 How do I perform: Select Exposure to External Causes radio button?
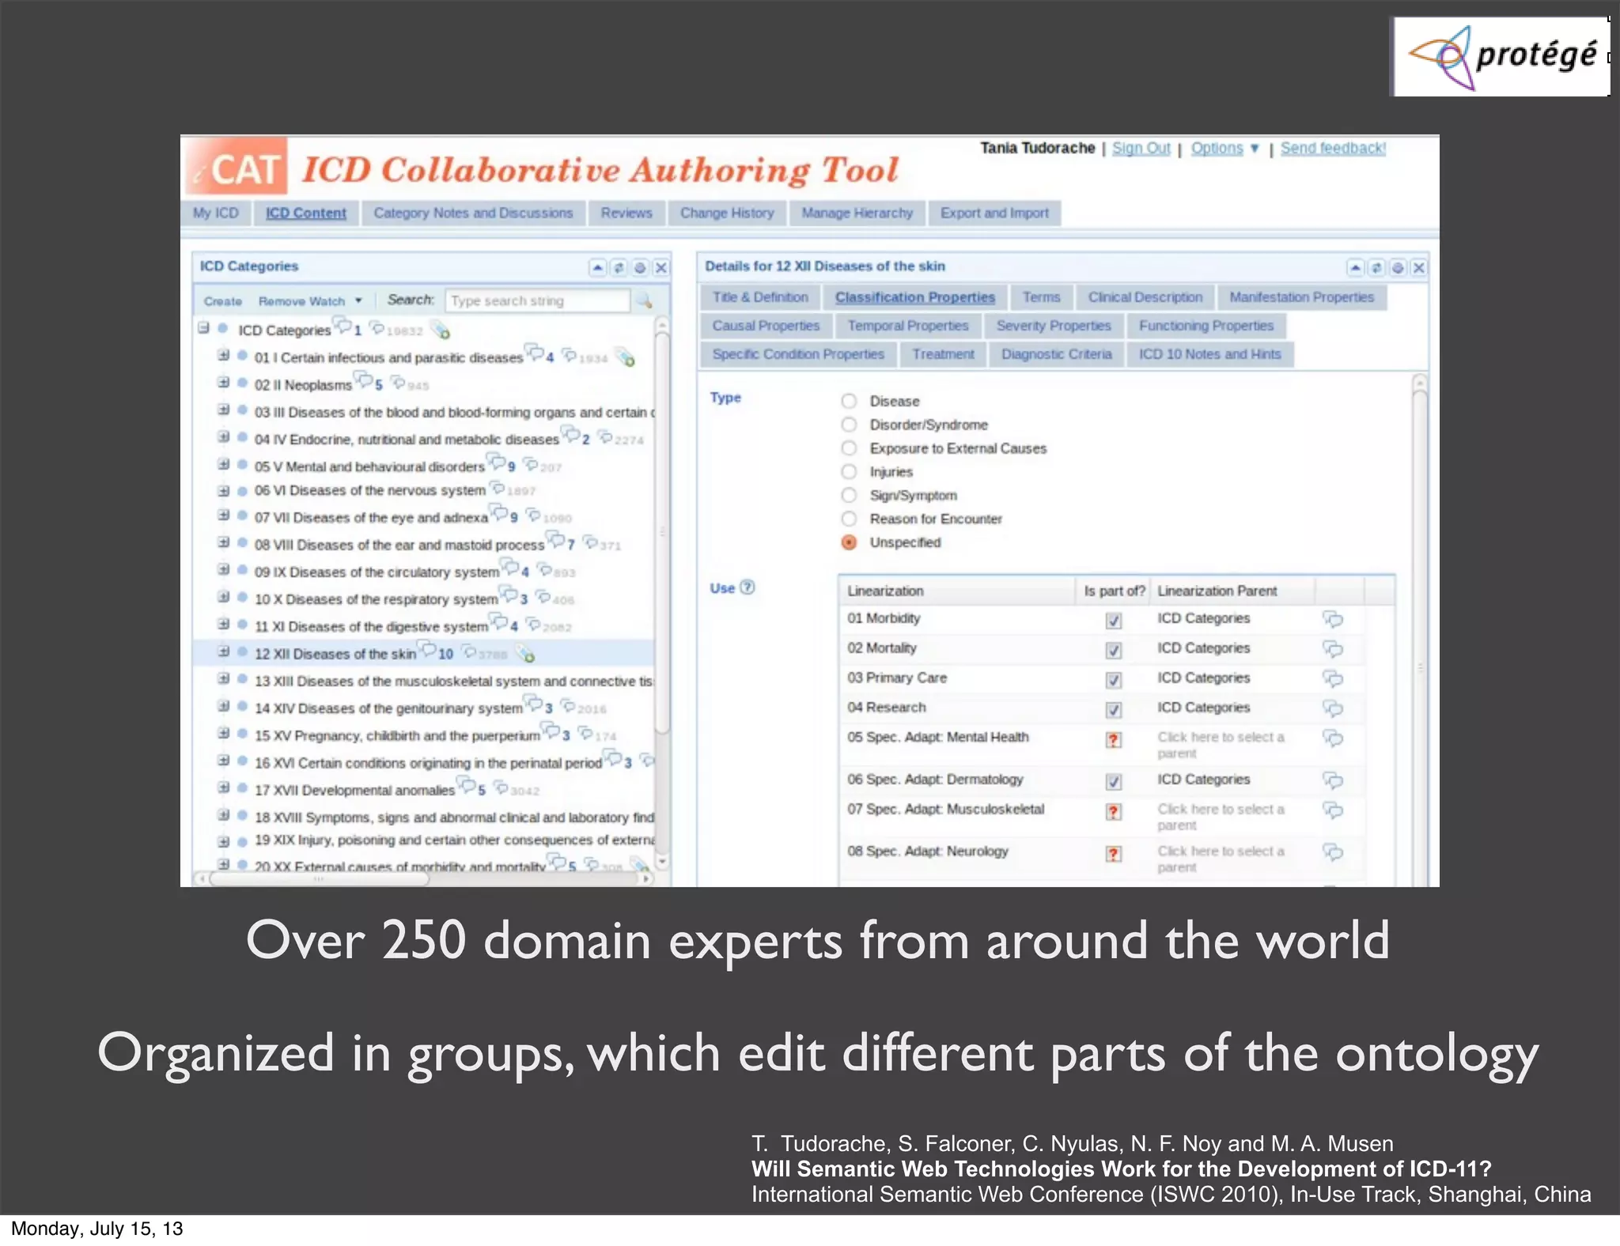[849, 448]
